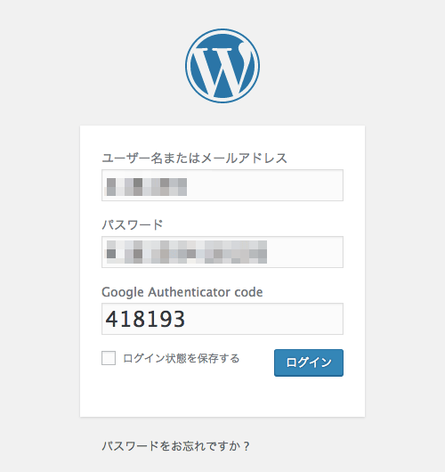Click the blue ログイン button
Image resolution: width=445 pixels, height=472 pixels.
click(x=309, y=362)
